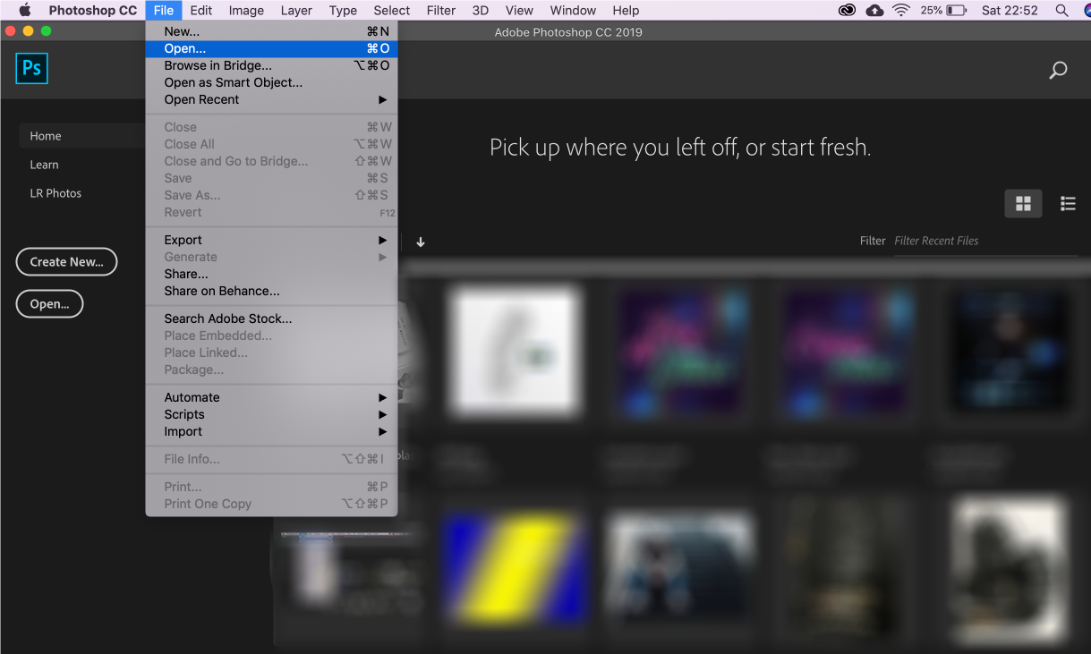
Task: Click the Photoshop Ps logo icon
Action: [x=31, y=68]
